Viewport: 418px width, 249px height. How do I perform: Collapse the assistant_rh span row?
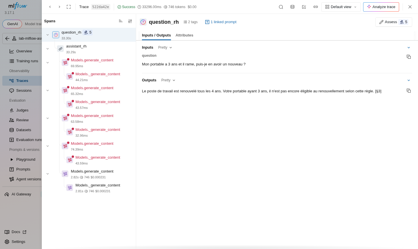pyautogui.click(x=48, y=49)
